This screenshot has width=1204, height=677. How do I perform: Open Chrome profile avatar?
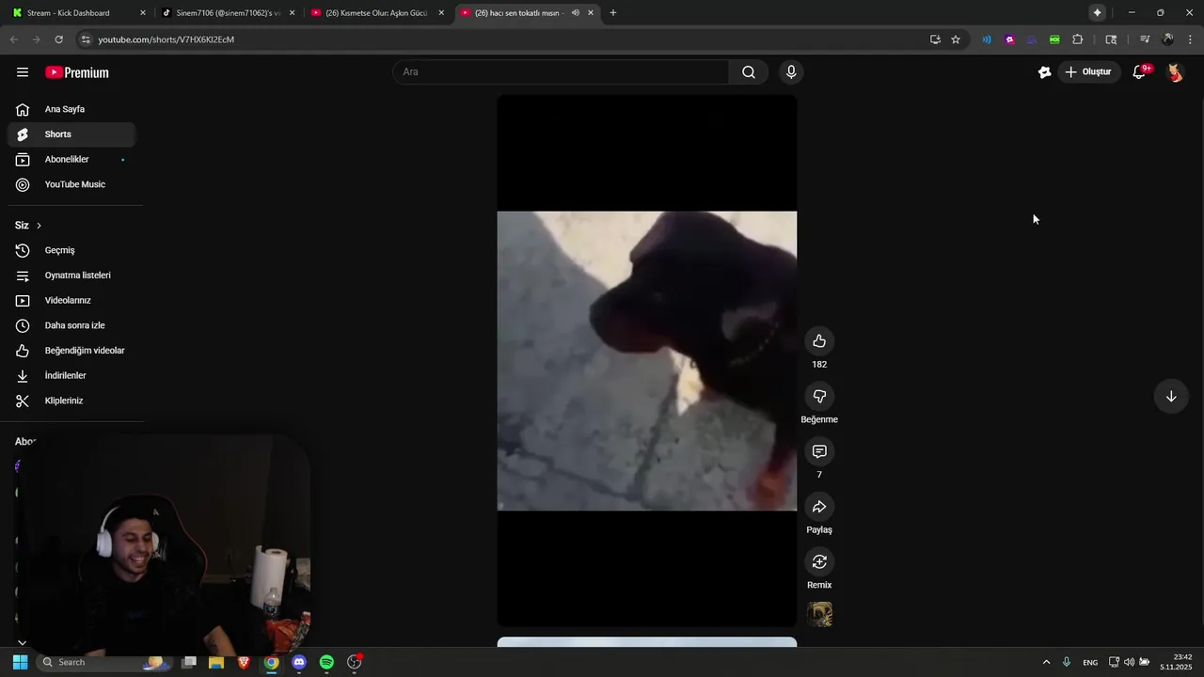click(1168, 39)
